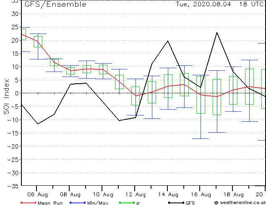Click the GFS peak at 17 Aug
The image size is (266, 205).
(x=217, y=33)
